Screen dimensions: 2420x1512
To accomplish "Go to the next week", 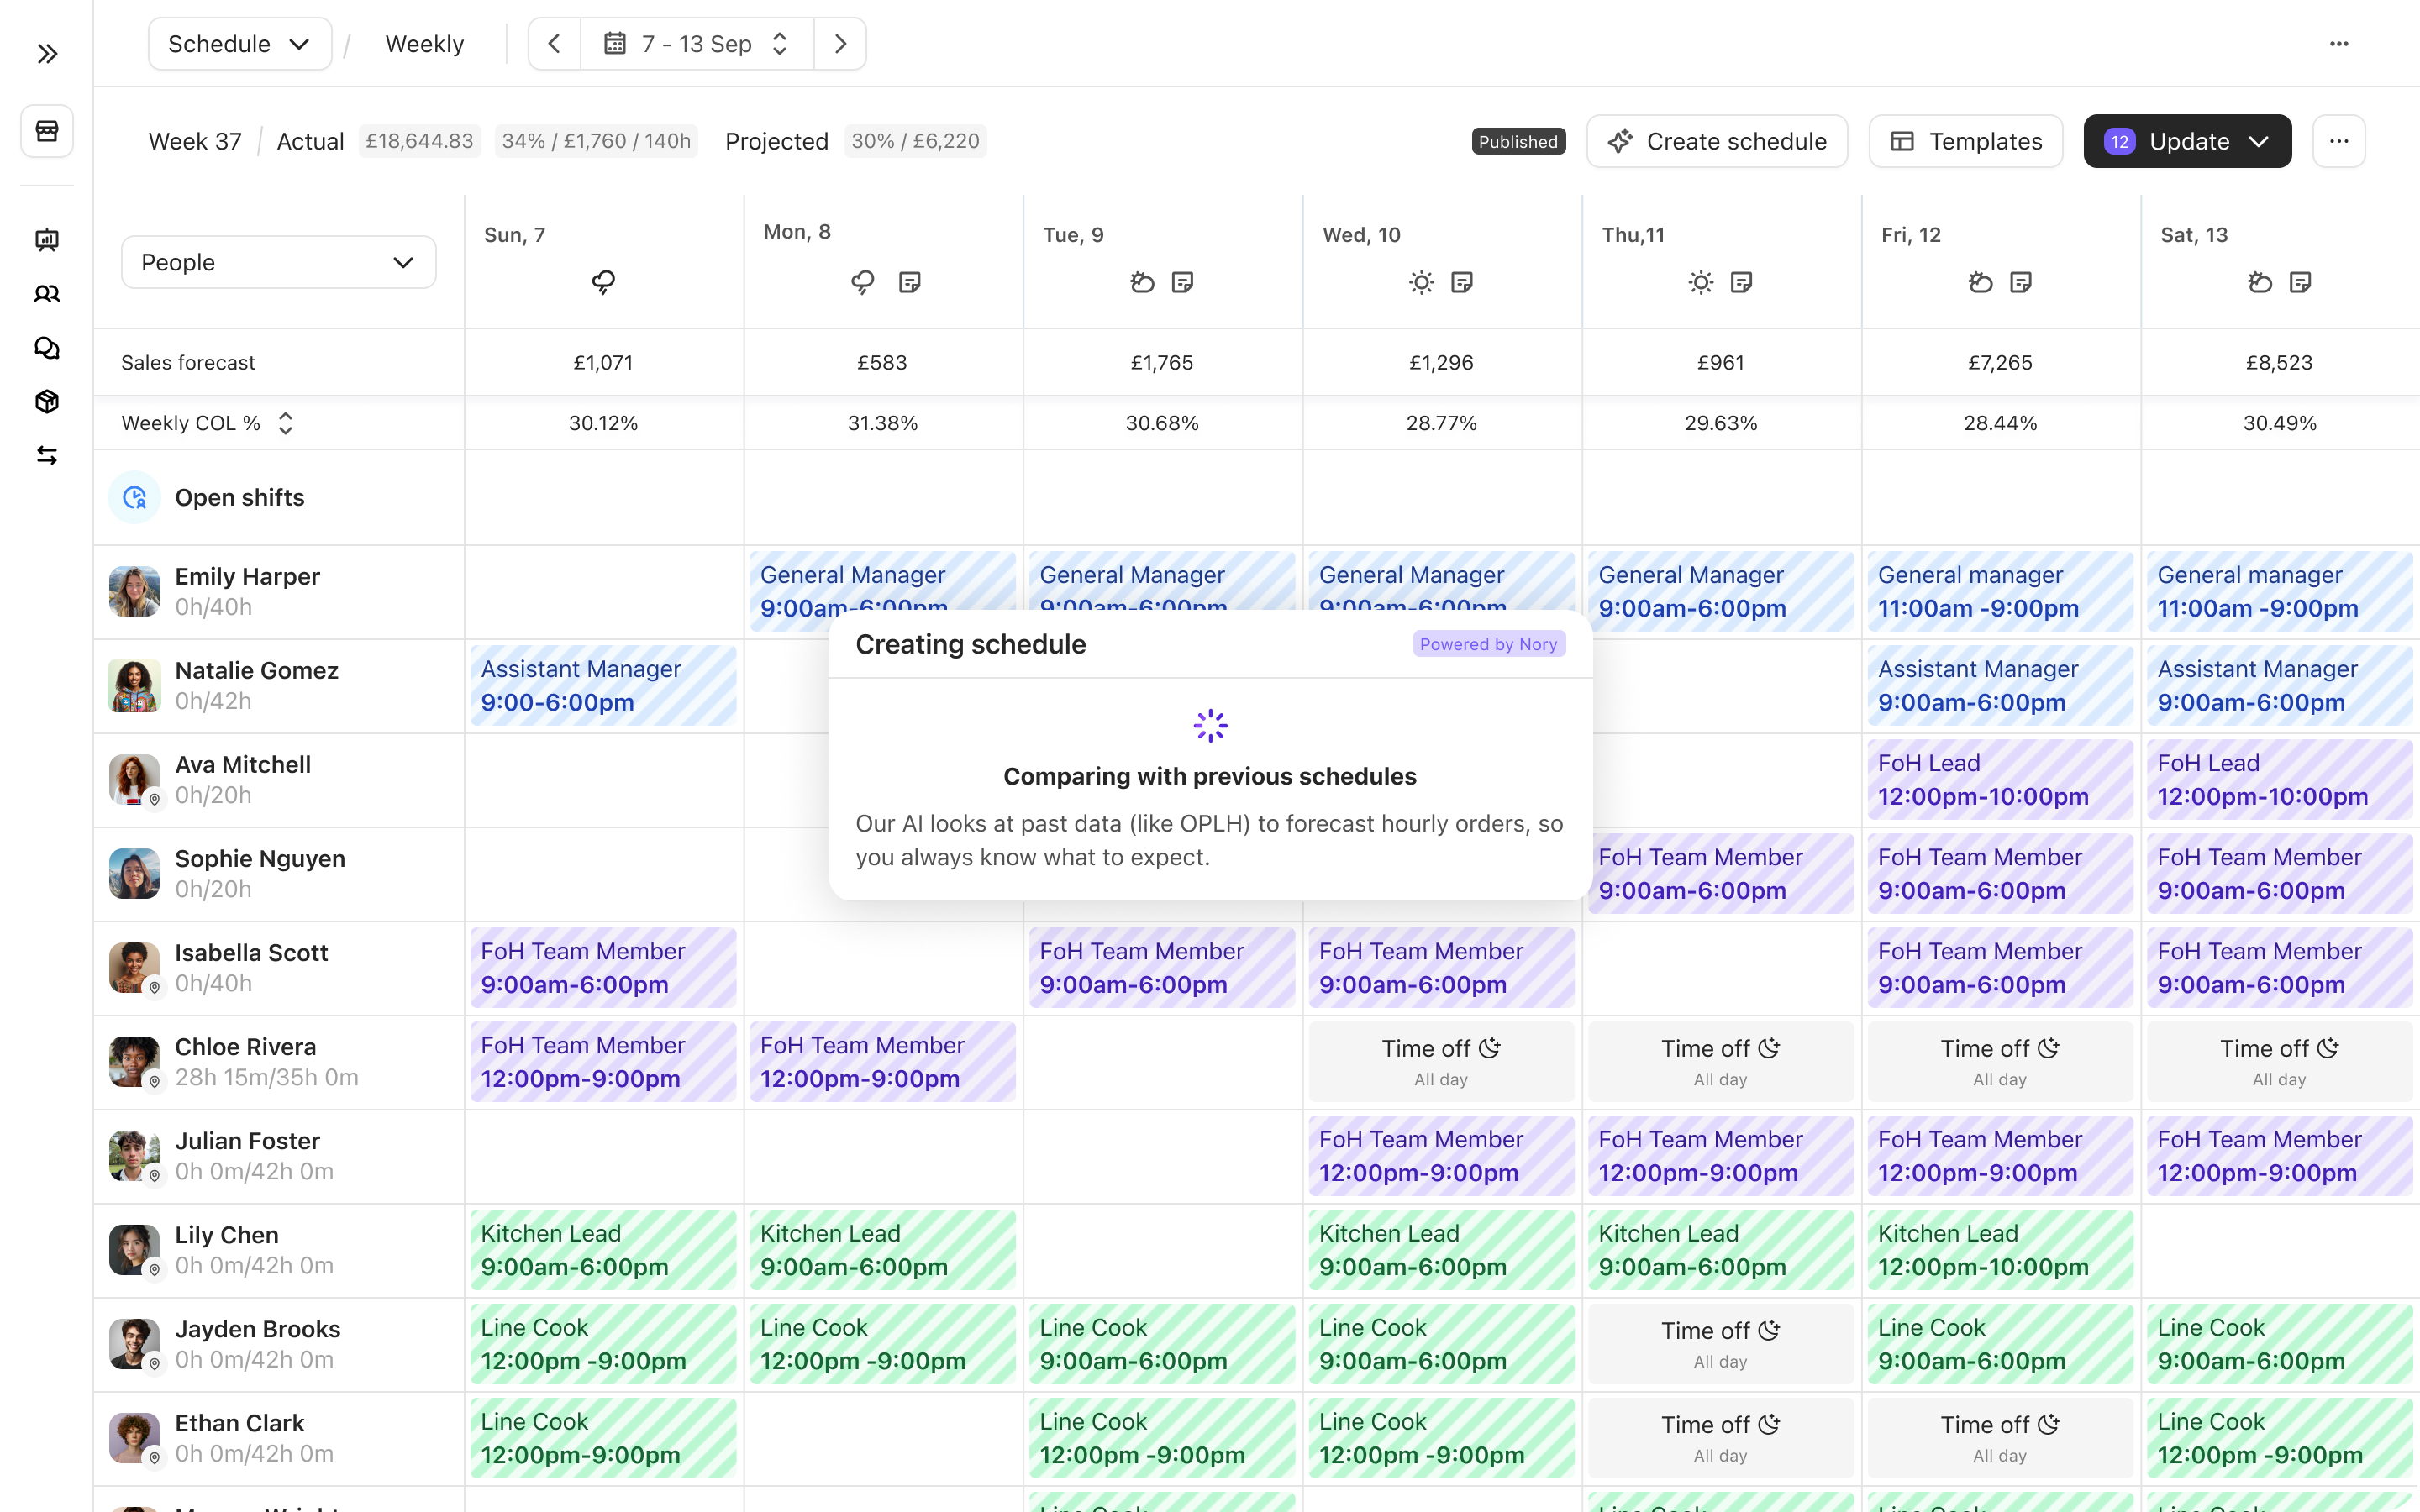I will tap(840, 44).
